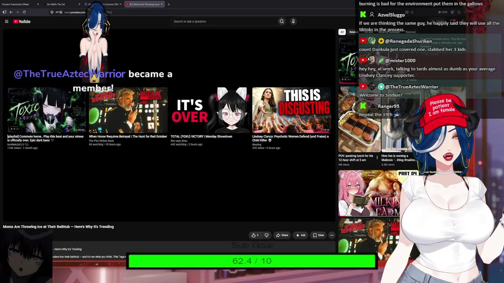The image size is (504, 283).
Task: Open the Toxic commute playlist thumbnail
Action: tap(46, 110)
